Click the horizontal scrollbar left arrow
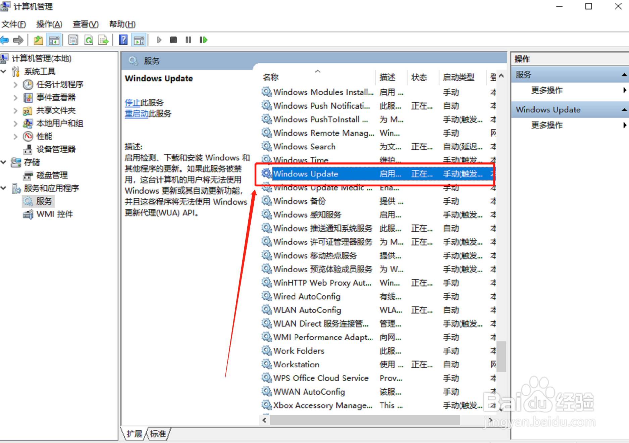The width and height of the screenshot is (629, 443). tap(265, 420)
